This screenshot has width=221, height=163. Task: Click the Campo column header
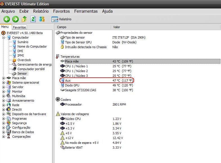click(x=62, y=27)
